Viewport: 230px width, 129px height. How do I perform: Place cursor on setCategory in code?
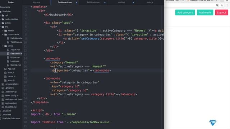click(x=90, y=39)
